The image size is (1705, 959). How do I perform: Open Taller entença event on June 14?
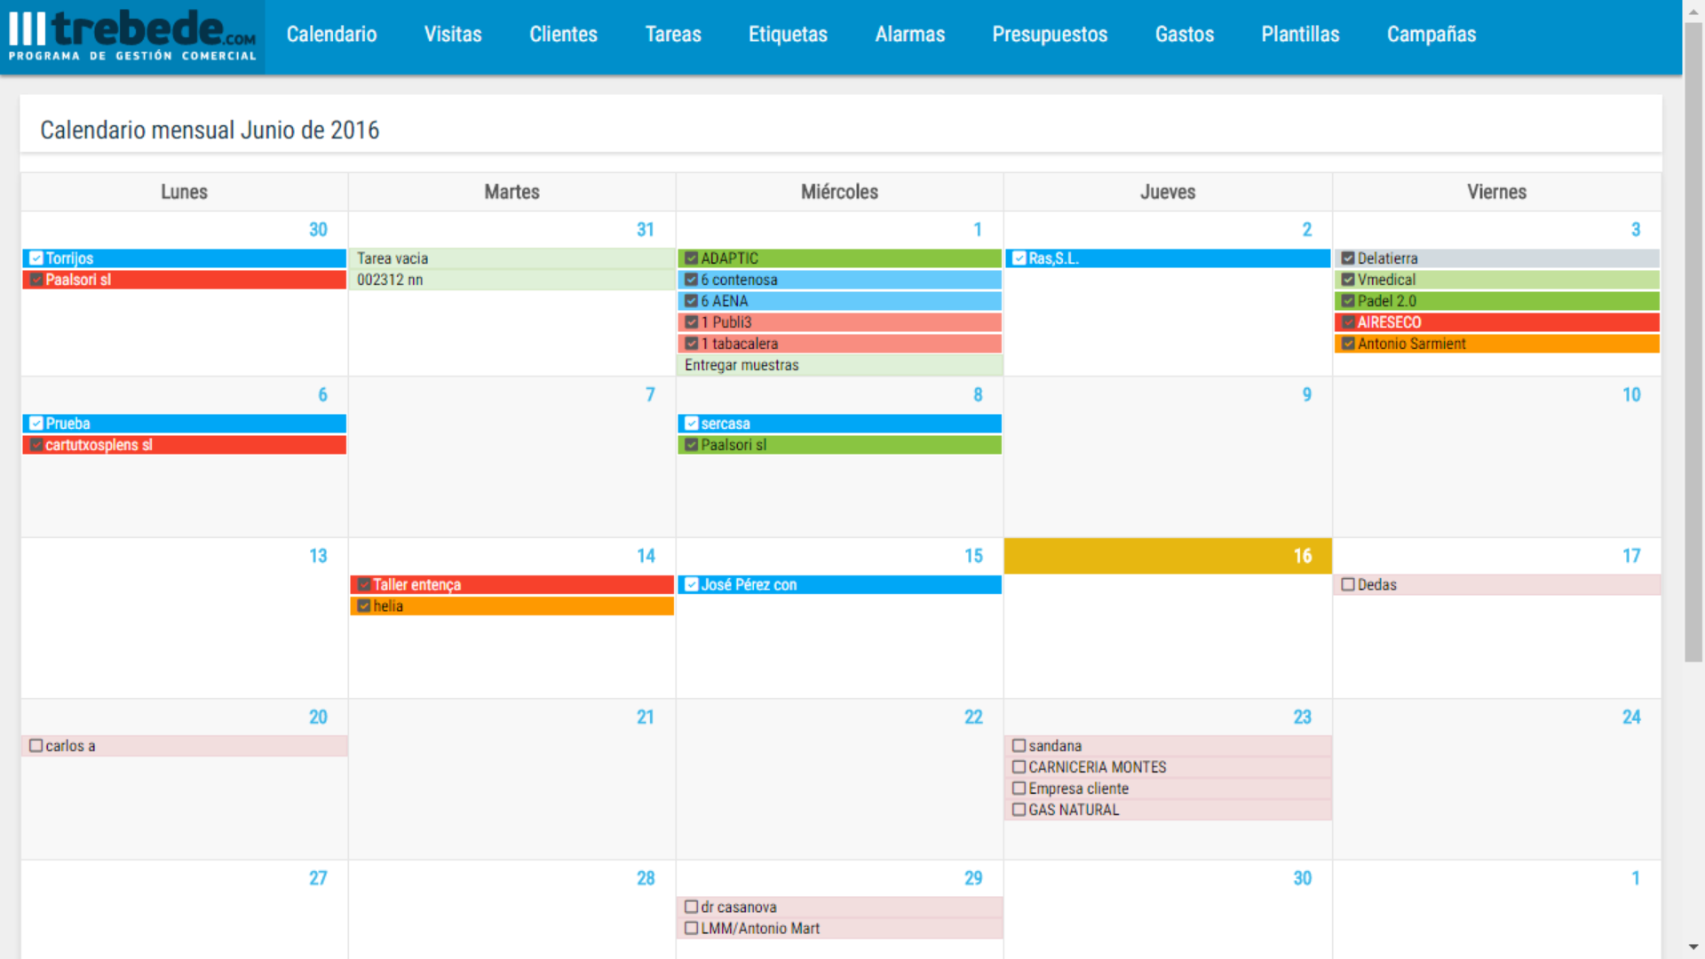point(416,584)
